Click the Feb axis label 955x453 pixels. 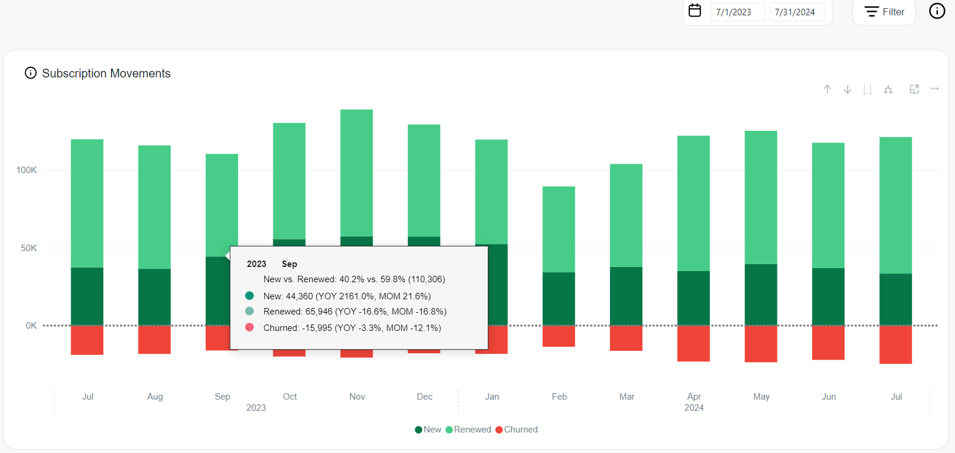point(559,397)
